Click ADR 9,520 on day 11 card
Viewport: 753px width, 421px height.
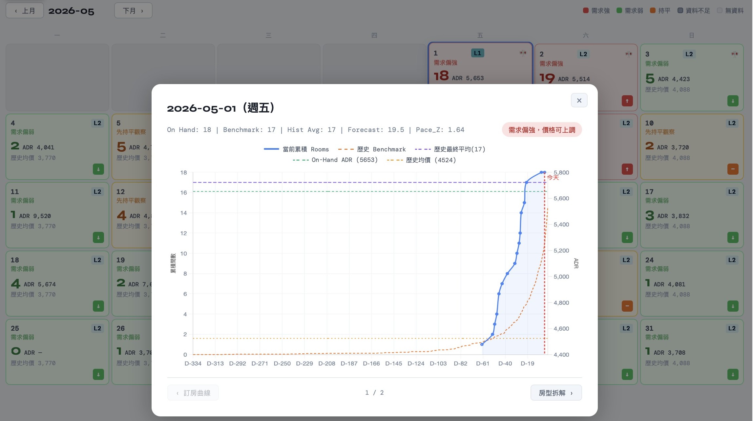(x=35, y=216)
